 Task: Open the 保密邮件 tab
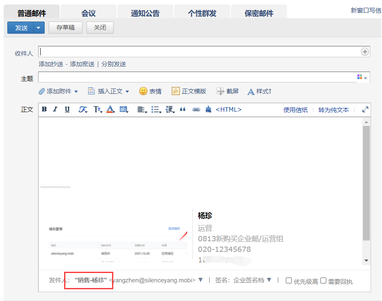coord(259,13)
